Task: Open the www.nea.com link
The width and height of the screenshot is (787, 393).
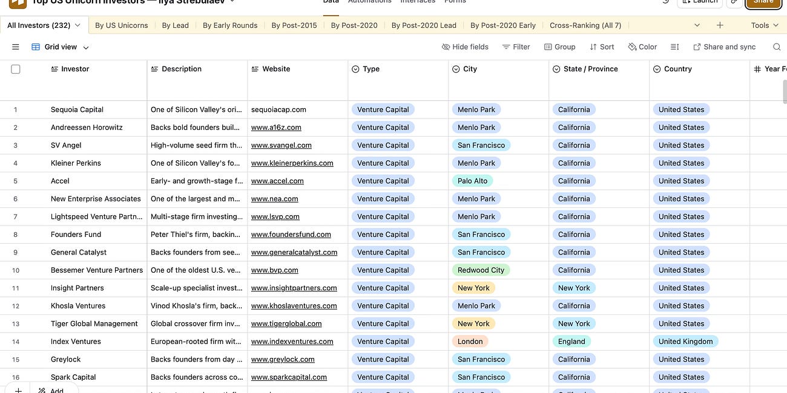Action: pyautogui.click(x=275, y=199)
